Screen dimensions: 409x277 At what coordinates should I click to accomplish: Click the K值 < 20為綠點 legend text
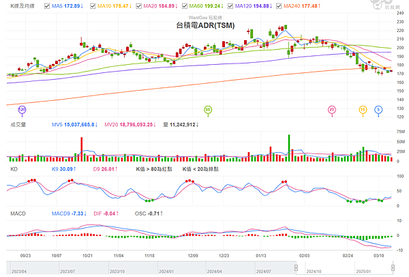pos(200,169)
